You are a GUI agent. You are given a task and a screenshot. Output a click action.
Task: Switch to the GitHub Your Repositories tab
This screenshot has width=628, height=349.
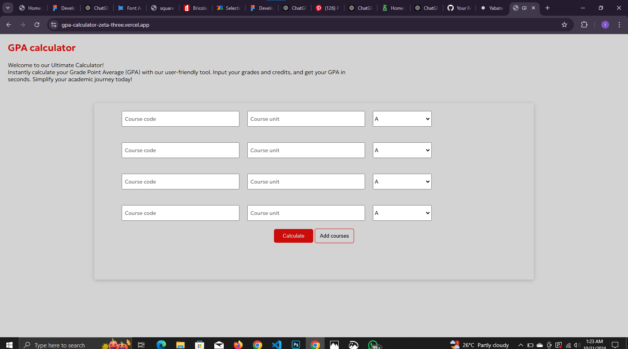click(x=459, y=8)
